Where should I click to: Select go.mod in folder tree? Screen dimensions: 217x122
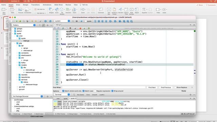pyautogui.click(x=22, y=87)
